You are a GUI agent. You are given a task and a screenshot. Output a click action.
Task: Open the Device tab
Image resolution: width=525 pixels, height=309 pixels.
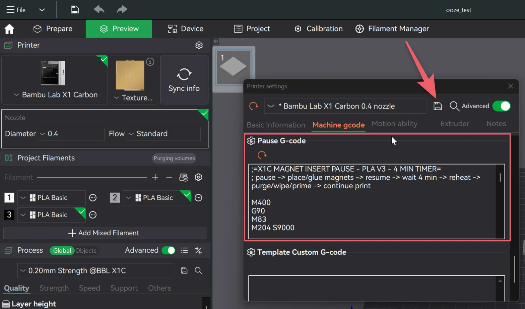click(x=185, y=29)
